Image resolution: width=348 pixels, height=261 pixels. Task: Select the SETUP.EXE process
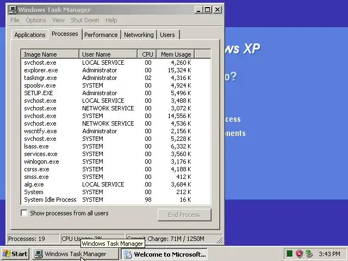[116, 93]
